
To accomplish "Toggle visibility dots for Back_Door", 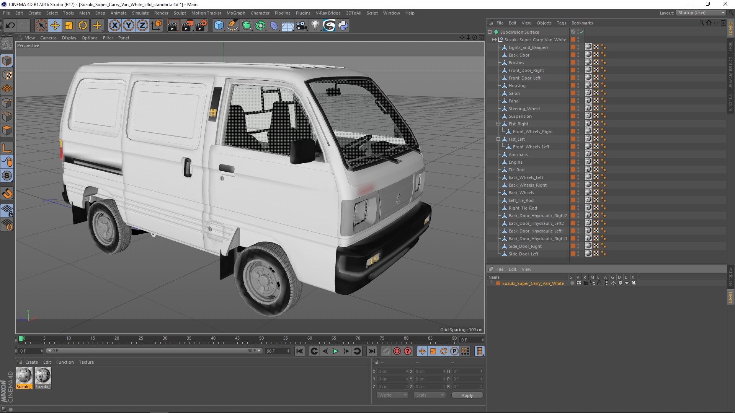I will [578, 55].
